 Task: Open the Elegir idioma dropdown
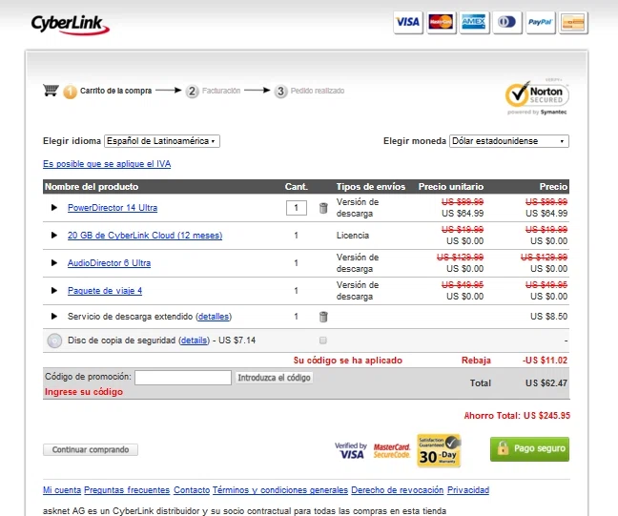click(x=162, y=141)
